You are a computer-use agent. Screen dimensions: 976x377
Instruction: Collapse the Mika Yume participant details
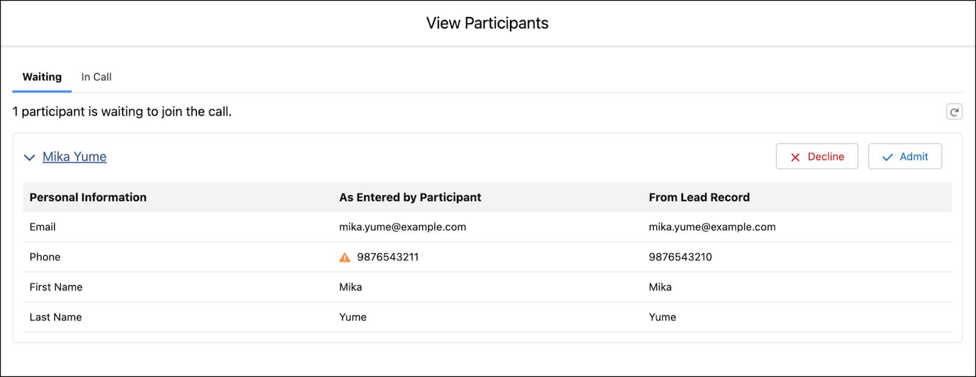coord(29,158)
